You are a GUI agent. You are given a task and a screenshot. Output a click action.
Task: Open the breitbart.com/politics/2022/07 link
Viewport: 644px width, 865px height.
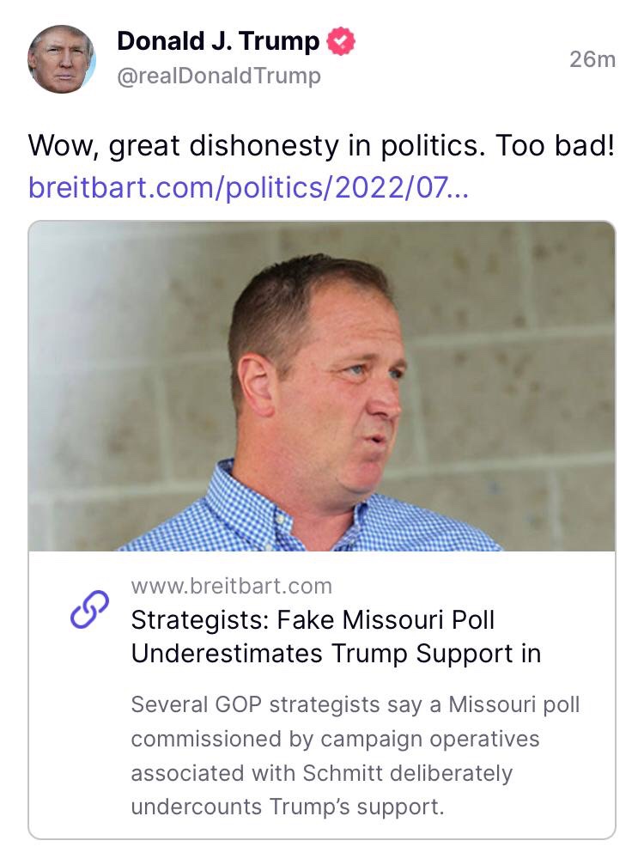click(248, 186)
